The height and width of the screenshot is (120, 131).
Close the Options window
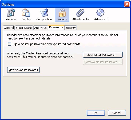127,4
